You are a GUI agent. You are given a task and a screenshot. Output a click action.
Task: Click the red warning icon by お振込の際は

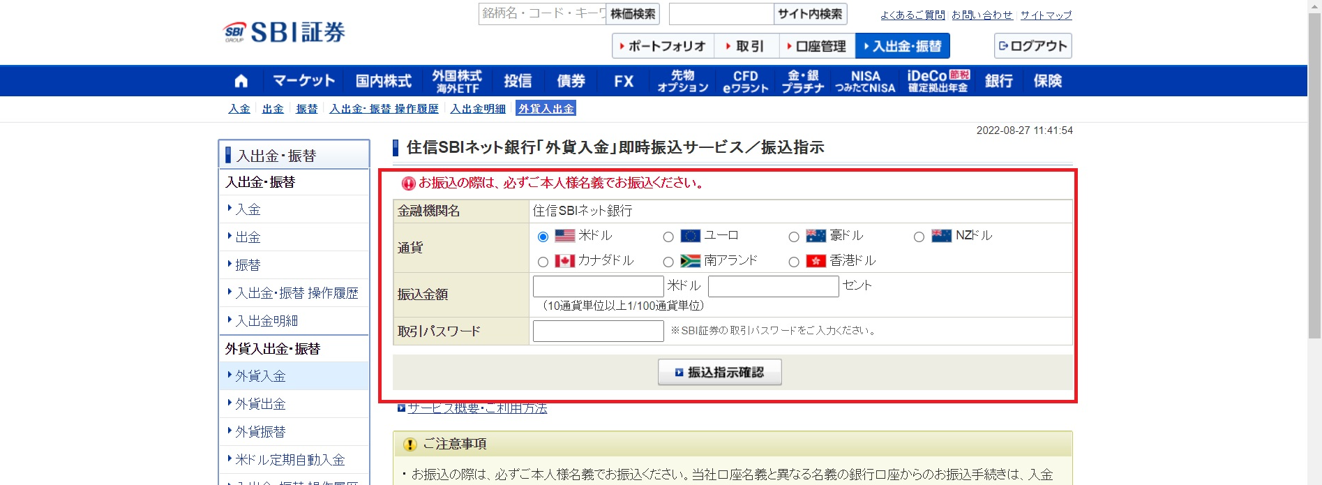[x=409, y=184]
